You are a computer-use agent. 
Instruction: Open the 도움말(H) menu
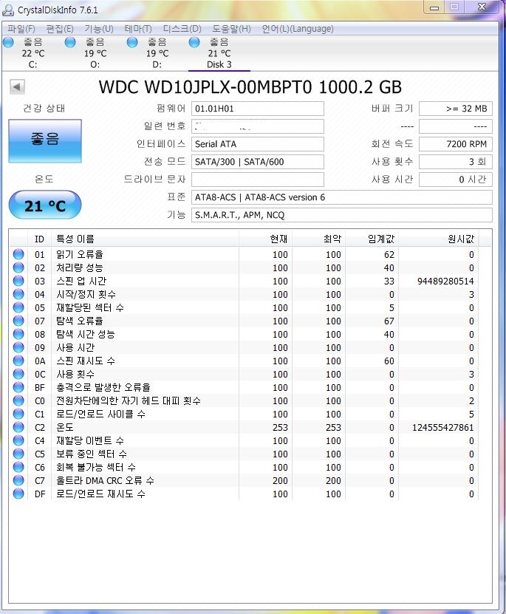(231, 29)
